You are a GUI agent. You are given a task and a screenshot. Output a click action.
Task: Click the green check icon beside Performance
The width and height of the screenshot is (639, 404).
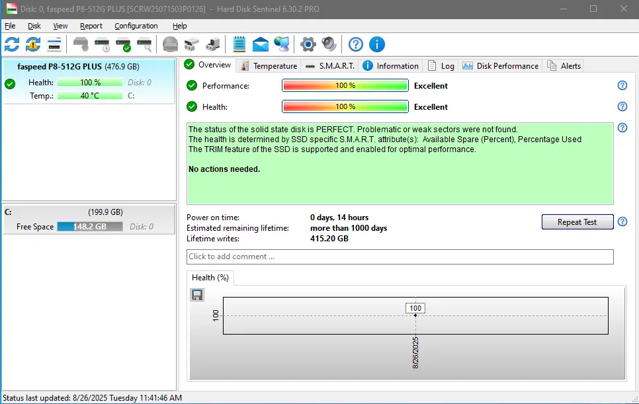tap(192, 85)
